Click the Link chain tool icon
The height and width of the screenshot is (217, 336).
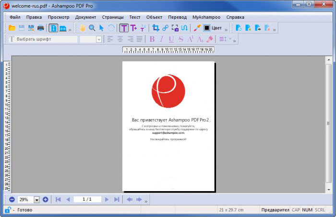[x=165, y=28]
